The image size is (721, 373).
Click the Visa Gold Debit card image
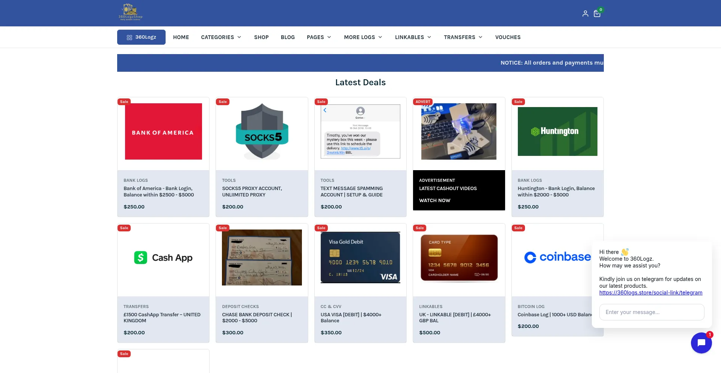360,258
